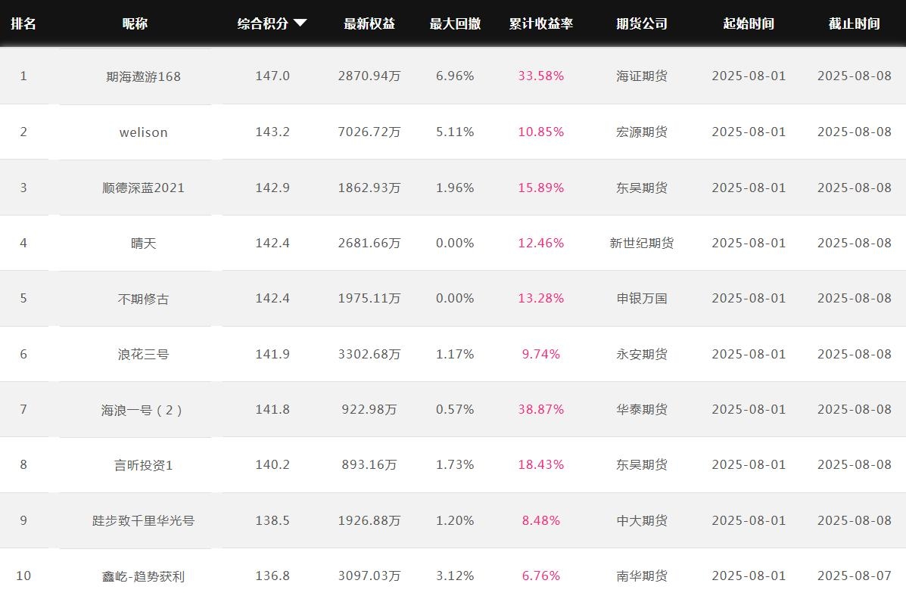Image resolution: width=906 pixels, height=602 pixels.
Task: Click equity value 3097.03万
Action: [369, 576]
